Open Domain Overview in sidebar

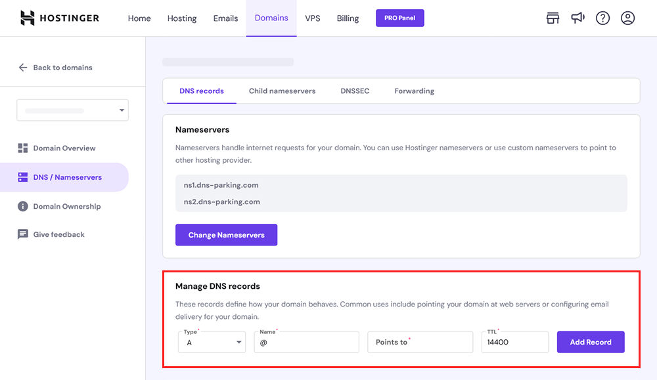(64, 148)
